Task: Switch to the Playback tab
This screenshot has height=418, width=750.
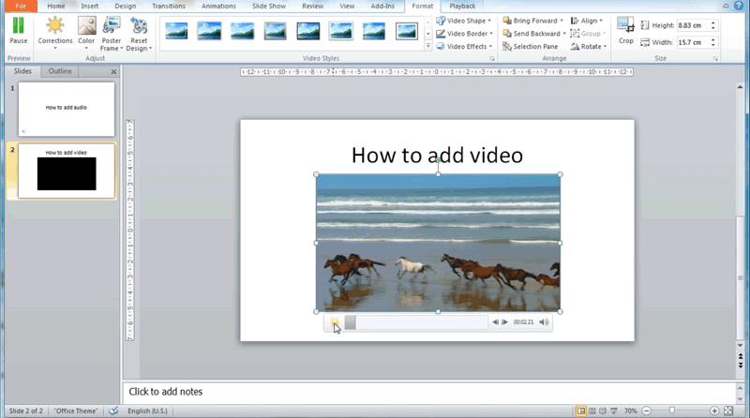Action: [462, 6]
